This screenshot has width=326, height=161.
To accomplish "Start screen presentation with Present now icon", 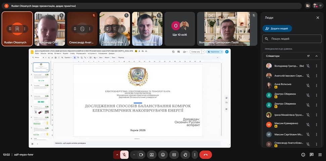I will tap(152, 155).
